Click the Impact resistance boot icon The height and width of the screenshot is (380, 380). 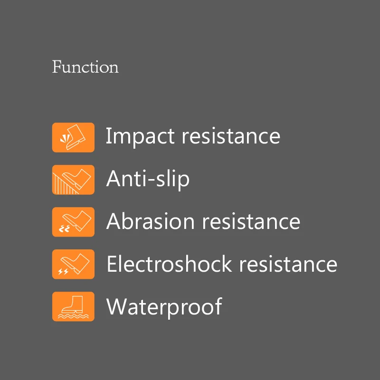tap(73, 137)
